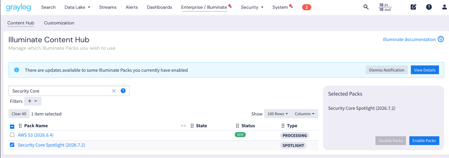Click Security Core Spotlight (2026.7.2) in Selected Packs
The image size is (449, 158).
click(362, 108)
